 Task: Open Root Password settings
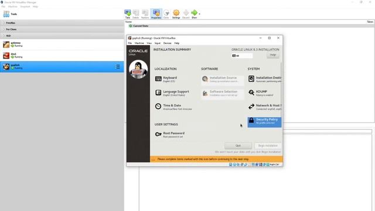click(x=170, y=135)
